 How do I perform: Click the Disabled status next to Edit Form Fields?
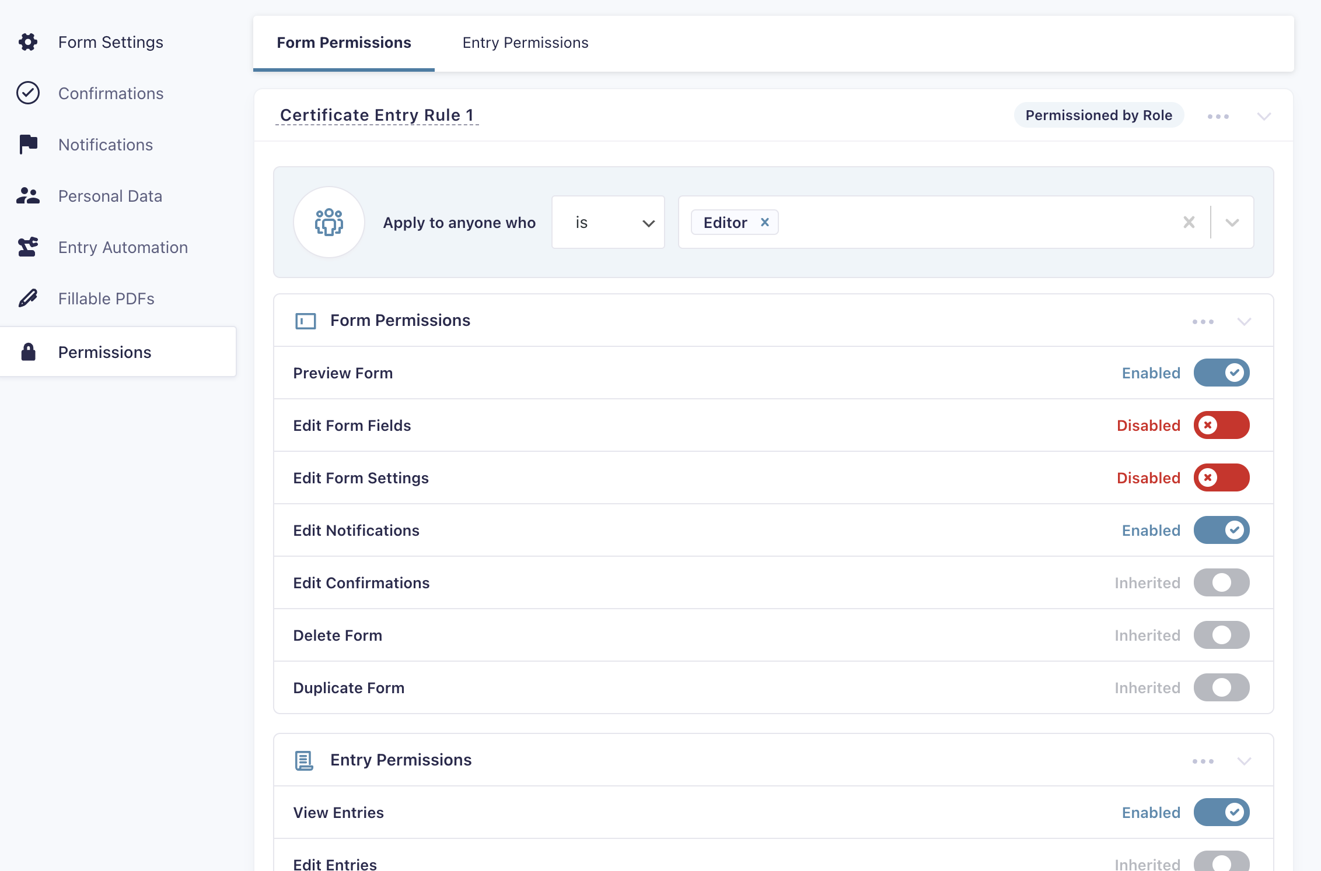coord(1148,426)
